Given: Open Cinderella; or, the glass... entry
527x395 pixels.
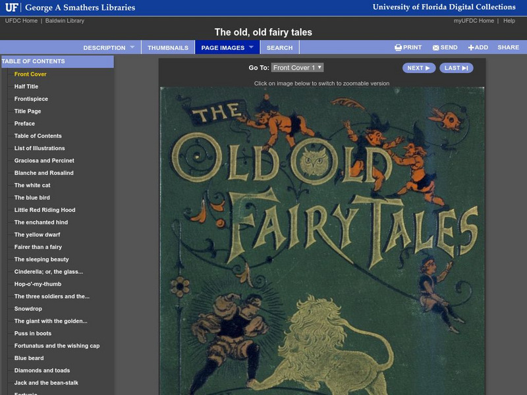Looking at the screenshot, I should click(48, 272).
